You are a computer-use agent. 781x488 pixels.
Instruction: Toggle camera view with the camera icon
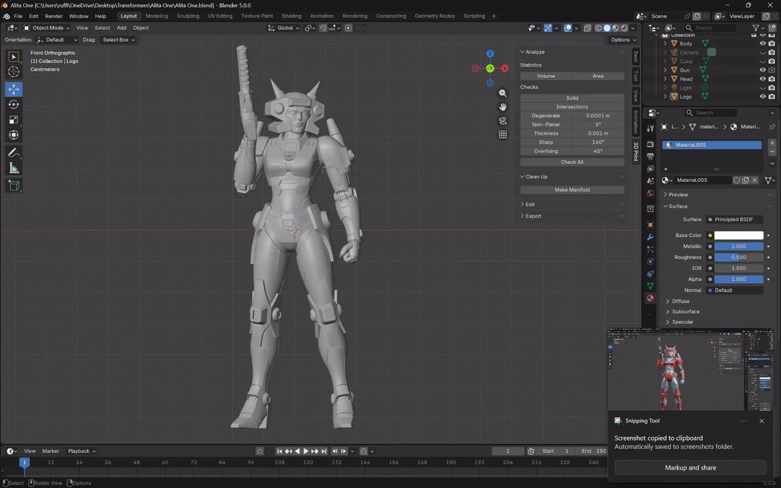tap(502, 121)
